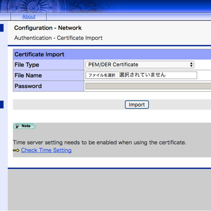Click the lightbulb icon in the Note badge
The image size is (211, 211).
click(17, 126)
